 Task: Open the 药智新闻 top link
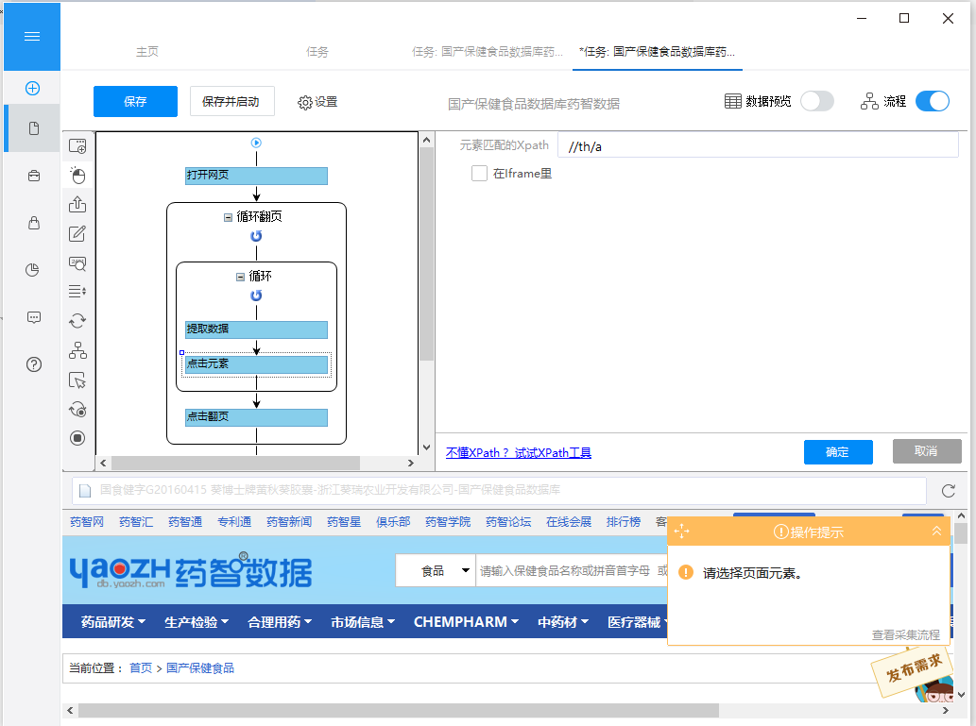tap(289, 522)
